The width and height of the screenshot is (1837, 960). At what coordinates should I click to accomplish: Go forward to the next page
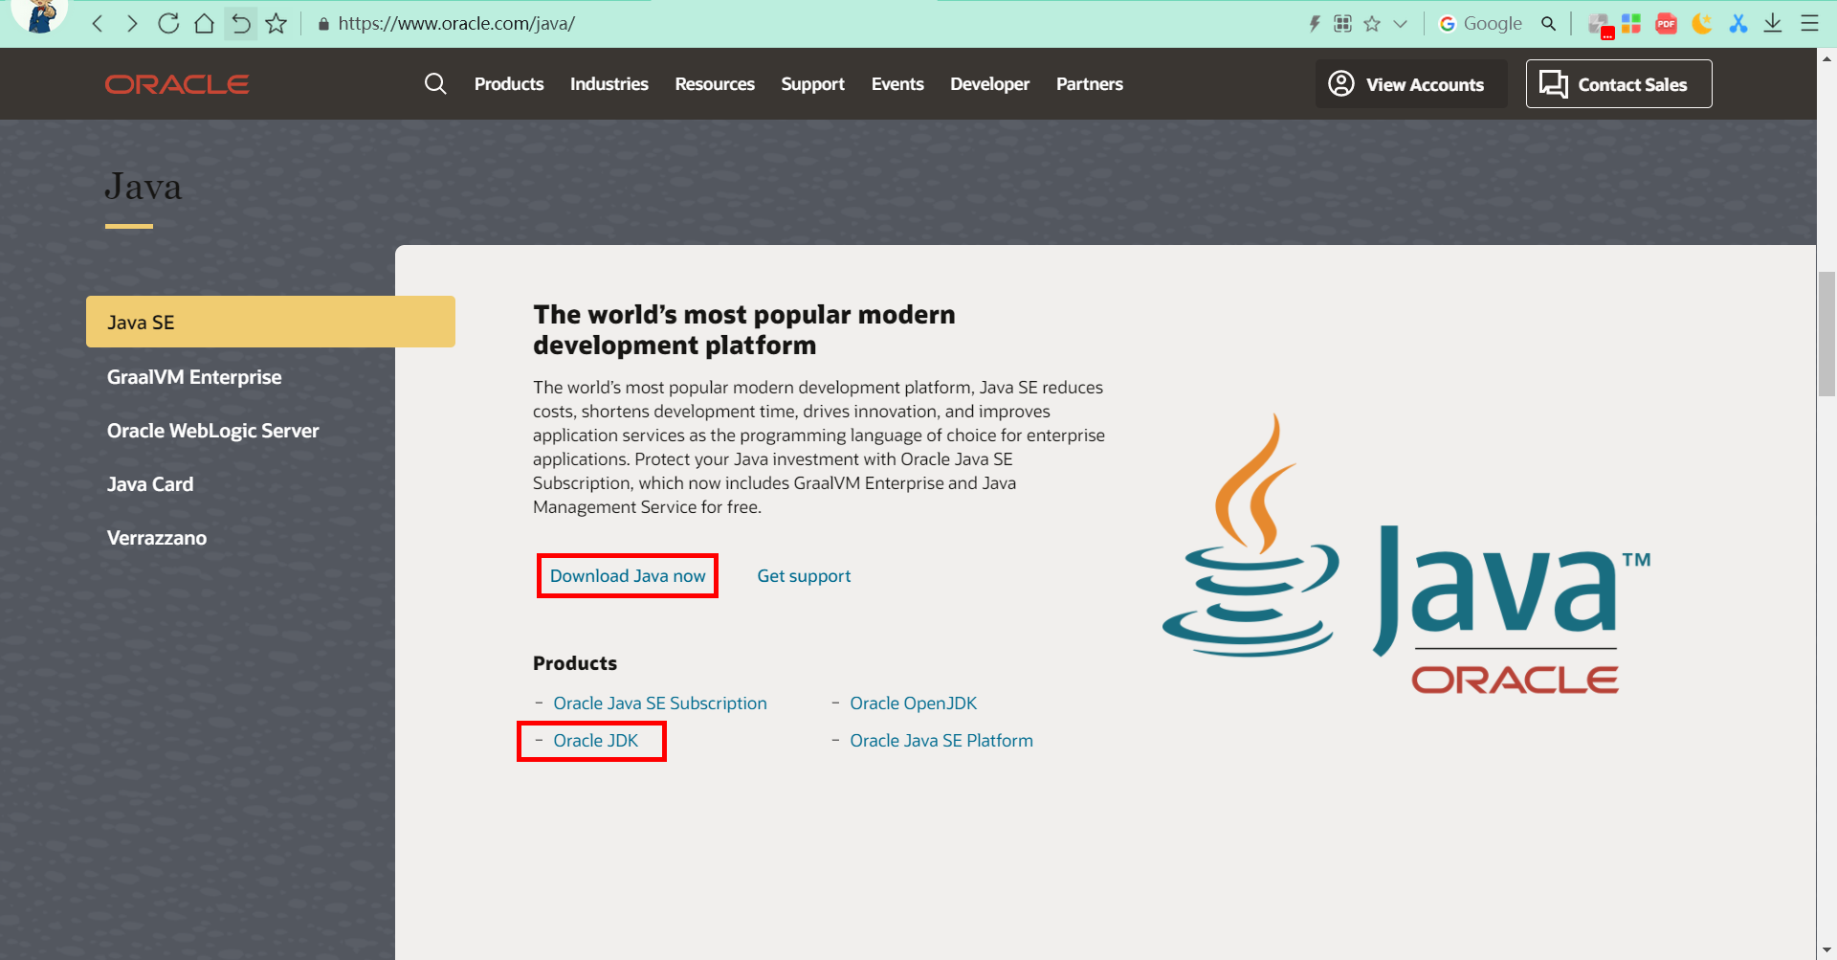132,24
